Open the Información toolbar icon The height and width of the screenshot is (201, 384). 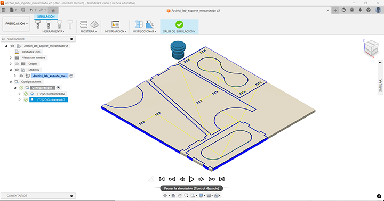tap(115, 24)
